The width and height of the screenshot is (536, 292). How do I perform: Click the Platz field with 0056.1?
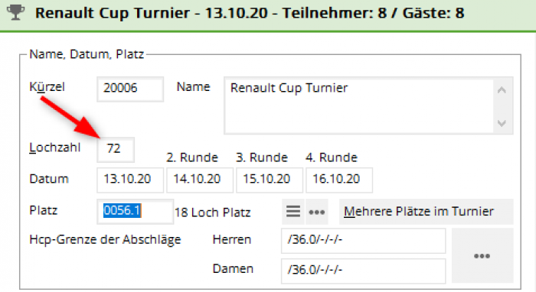click(135, 212)
